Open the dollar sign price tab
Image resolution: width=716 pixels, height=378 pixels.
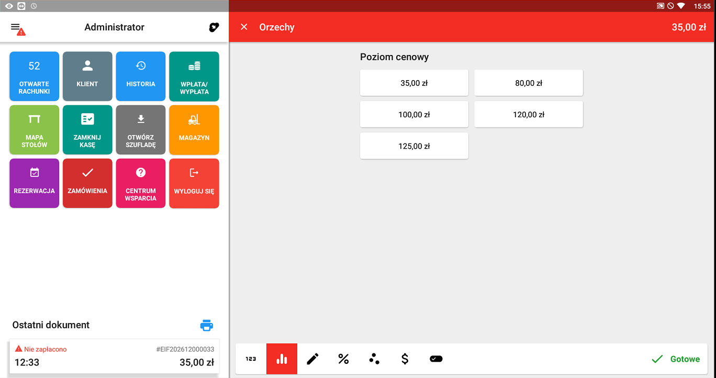tap(405, 359)
